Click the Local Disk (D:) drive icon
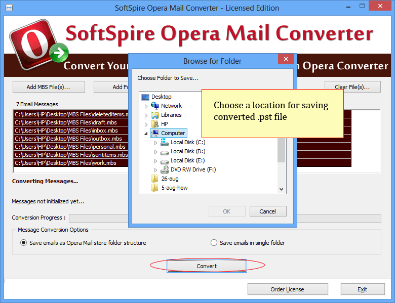The image size is (395, 303). coord(165,152)
